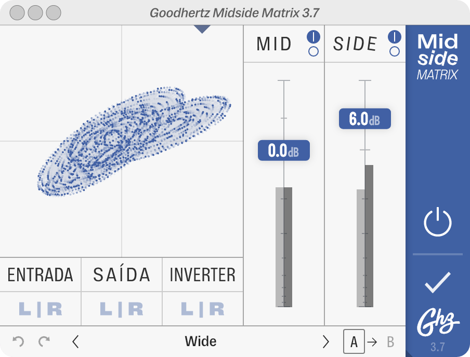The width and height of the screenshot is (470, 357).
Task: Click the Side 6.0 dB slider handle
Action: coord(364,119)
